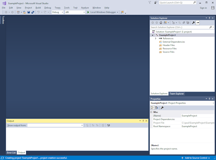Click the Home icon in Solution Explorer

[x=161, y=23]
